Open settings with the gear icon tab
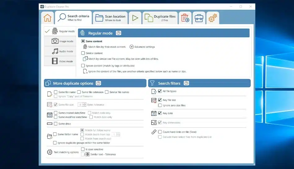Viewport: 294px width, 169px height. [x=212, y=18]
